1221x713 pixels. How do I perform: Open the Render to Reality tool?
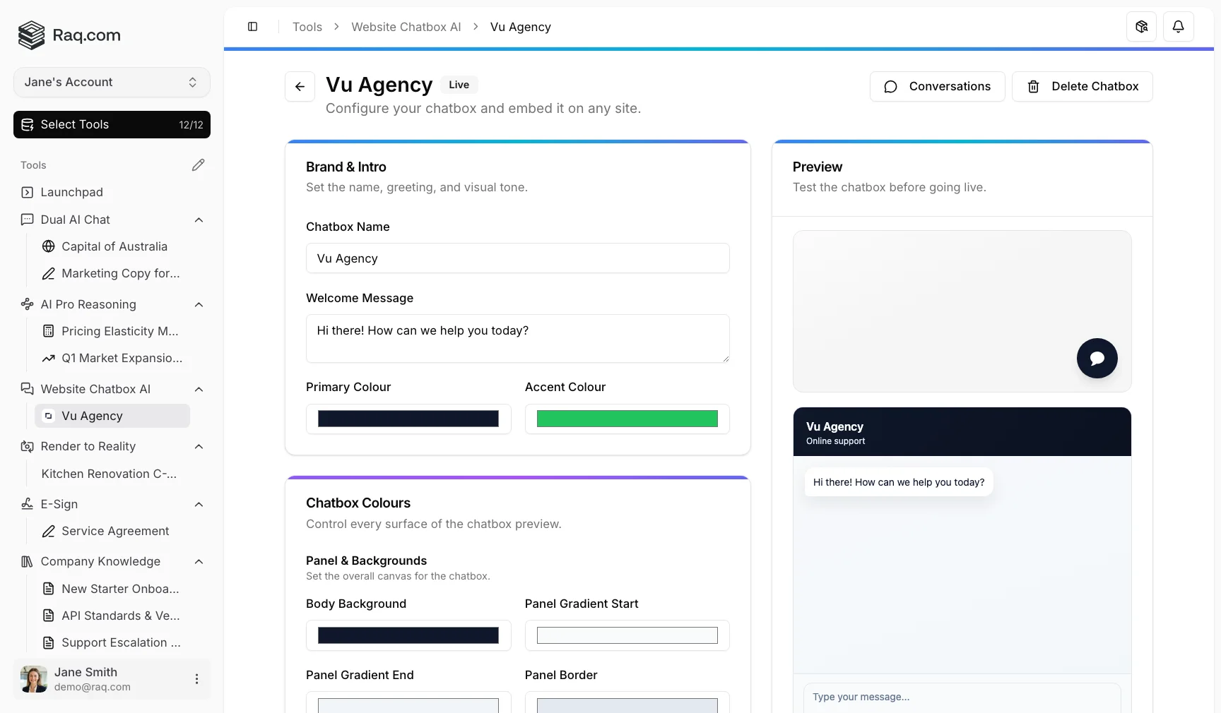pyautogui.click(x=87, y=446)
